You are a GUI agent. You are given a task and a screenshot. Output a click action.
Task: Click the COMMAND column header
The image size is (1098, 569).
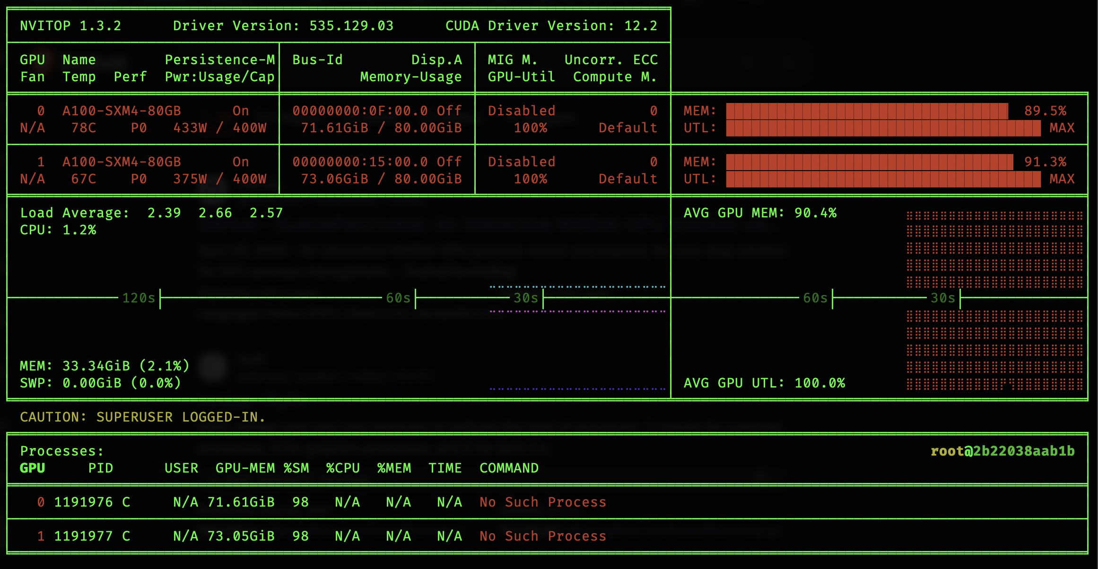pos(509,468)
